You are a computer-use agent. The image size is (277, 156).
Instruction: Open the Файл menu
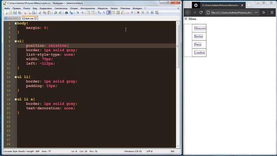coord(7,8)
